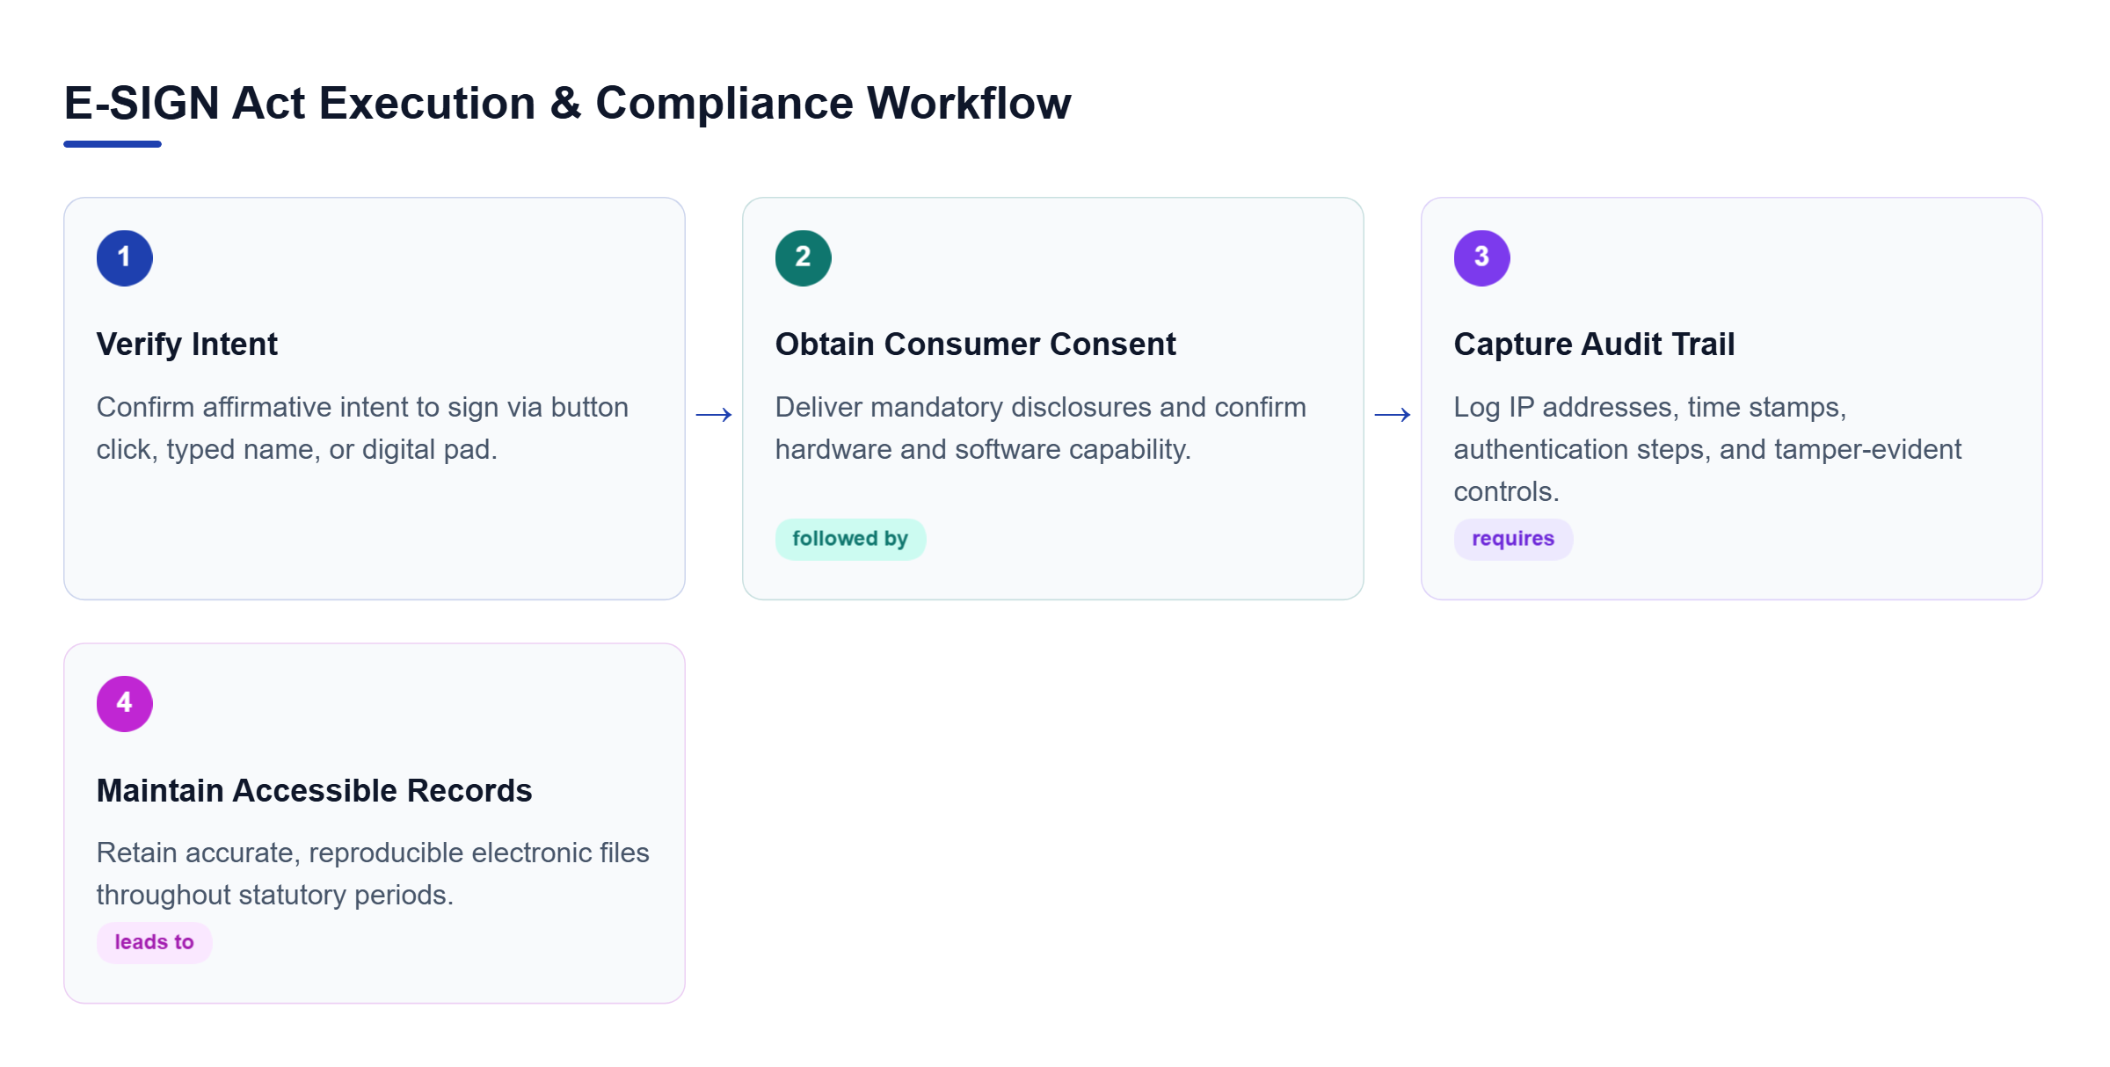2110x1067 pixels.
Task: Click the text "Deliver mandatory disclosures and confirm"
Action: (1041, 408)
